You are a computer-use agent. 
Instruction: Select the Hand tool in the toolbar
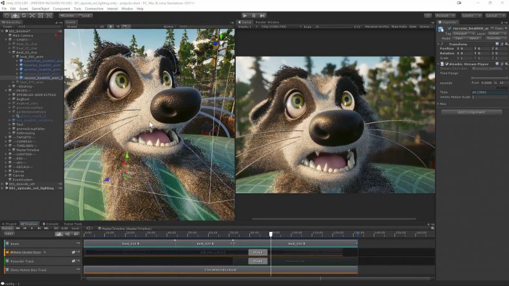click(x=6, y=15)
